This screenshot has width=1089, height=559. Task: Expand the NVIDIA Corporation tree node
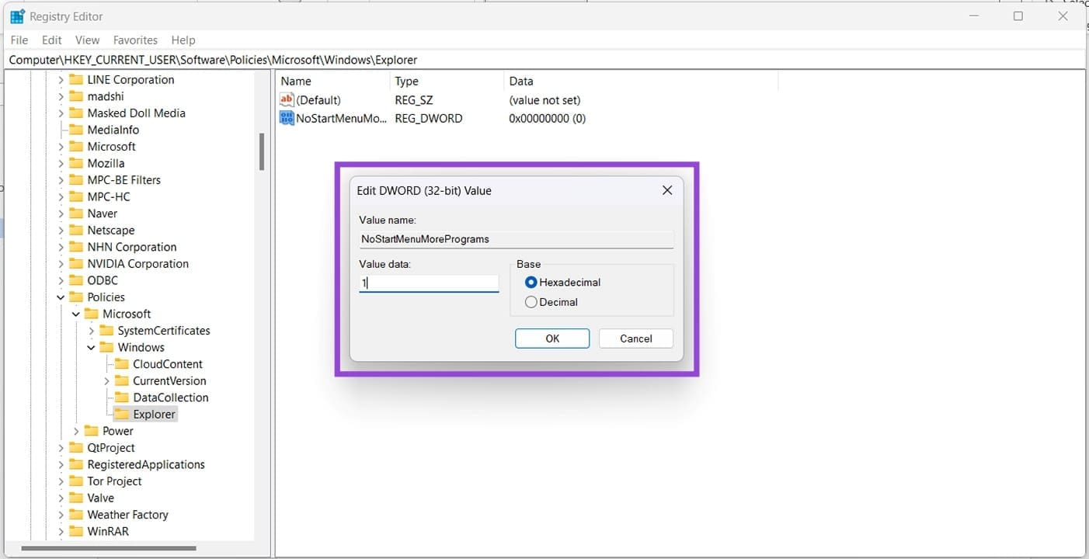click(x=61, y=263)
